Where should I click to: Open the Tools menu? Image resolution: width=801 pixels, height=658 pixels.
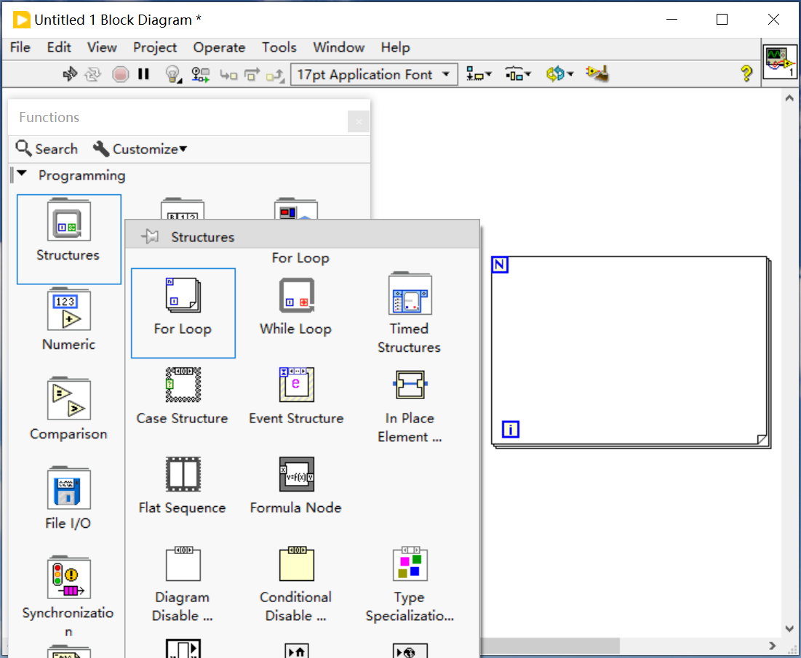(279, 47)
